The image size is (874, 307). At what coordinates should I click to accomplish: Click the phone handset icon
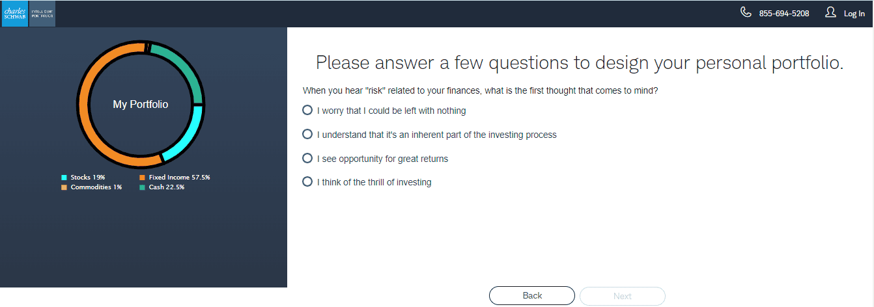point(746,12)
